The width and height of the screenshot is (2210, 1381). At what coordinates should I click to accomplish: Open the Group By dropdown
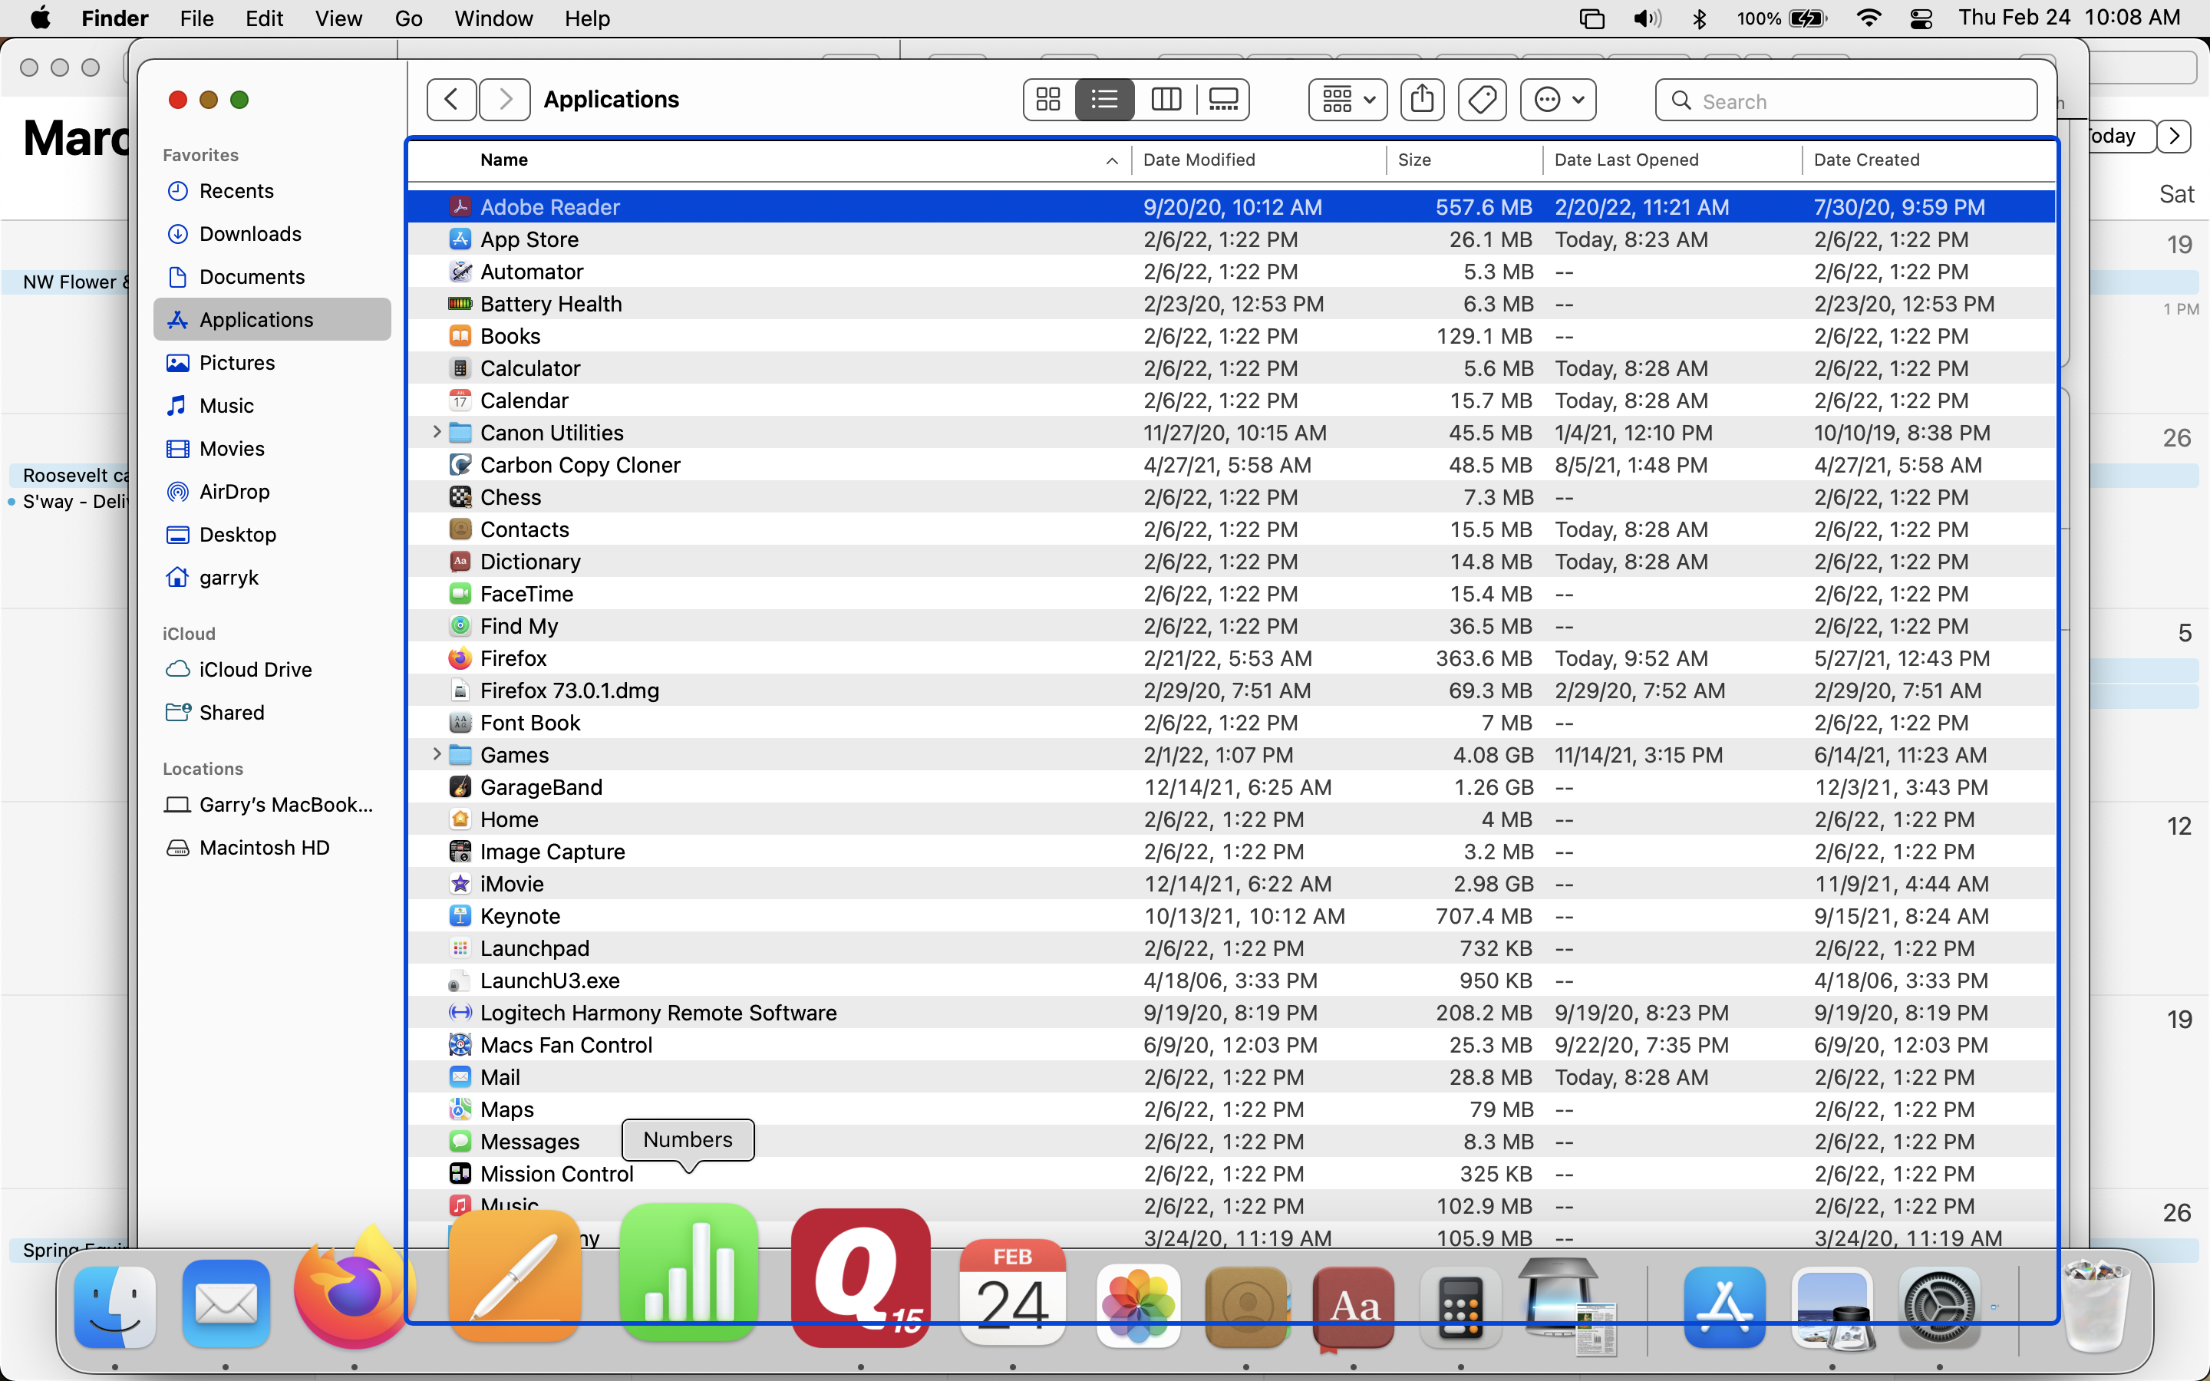pos(1348,100)
